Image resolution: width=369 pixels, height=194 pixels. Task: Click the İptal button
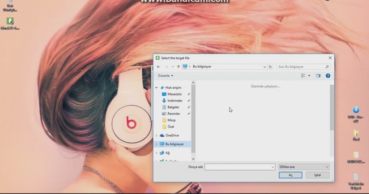(x=318, y=175)
